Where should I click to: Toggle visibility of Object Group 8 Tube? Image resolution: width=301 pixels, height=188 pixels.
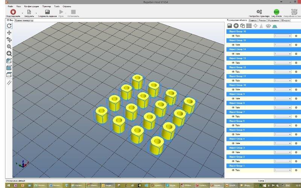pos(233,108)
